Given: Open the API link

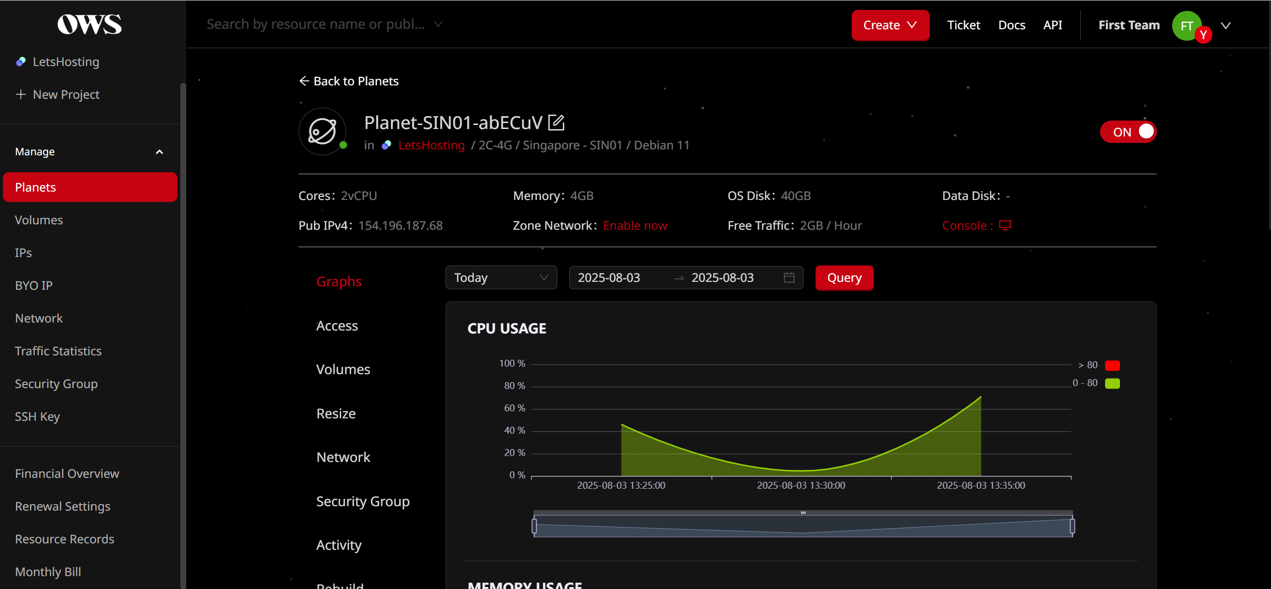Looking at the screenshot, I should [x=1052, y=25].
